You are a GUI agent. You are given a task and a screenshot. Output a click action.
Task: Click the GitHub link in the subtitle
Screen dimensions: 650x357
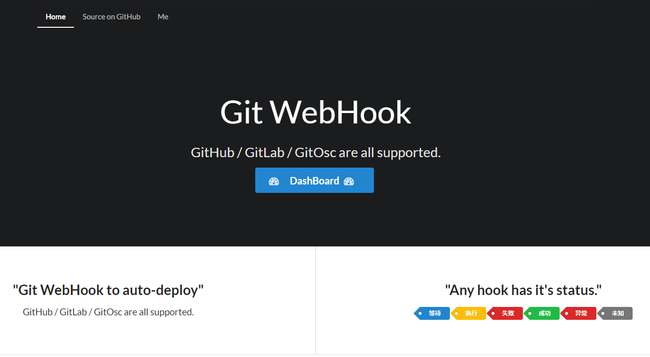[213, 152]
